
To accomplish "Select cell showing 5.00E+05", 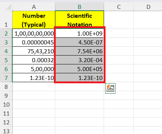I will (80, 69).
